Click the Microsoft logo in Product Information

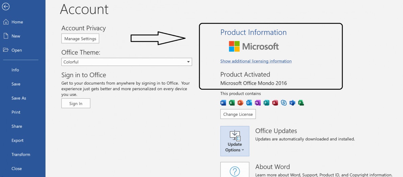[254, 46]
